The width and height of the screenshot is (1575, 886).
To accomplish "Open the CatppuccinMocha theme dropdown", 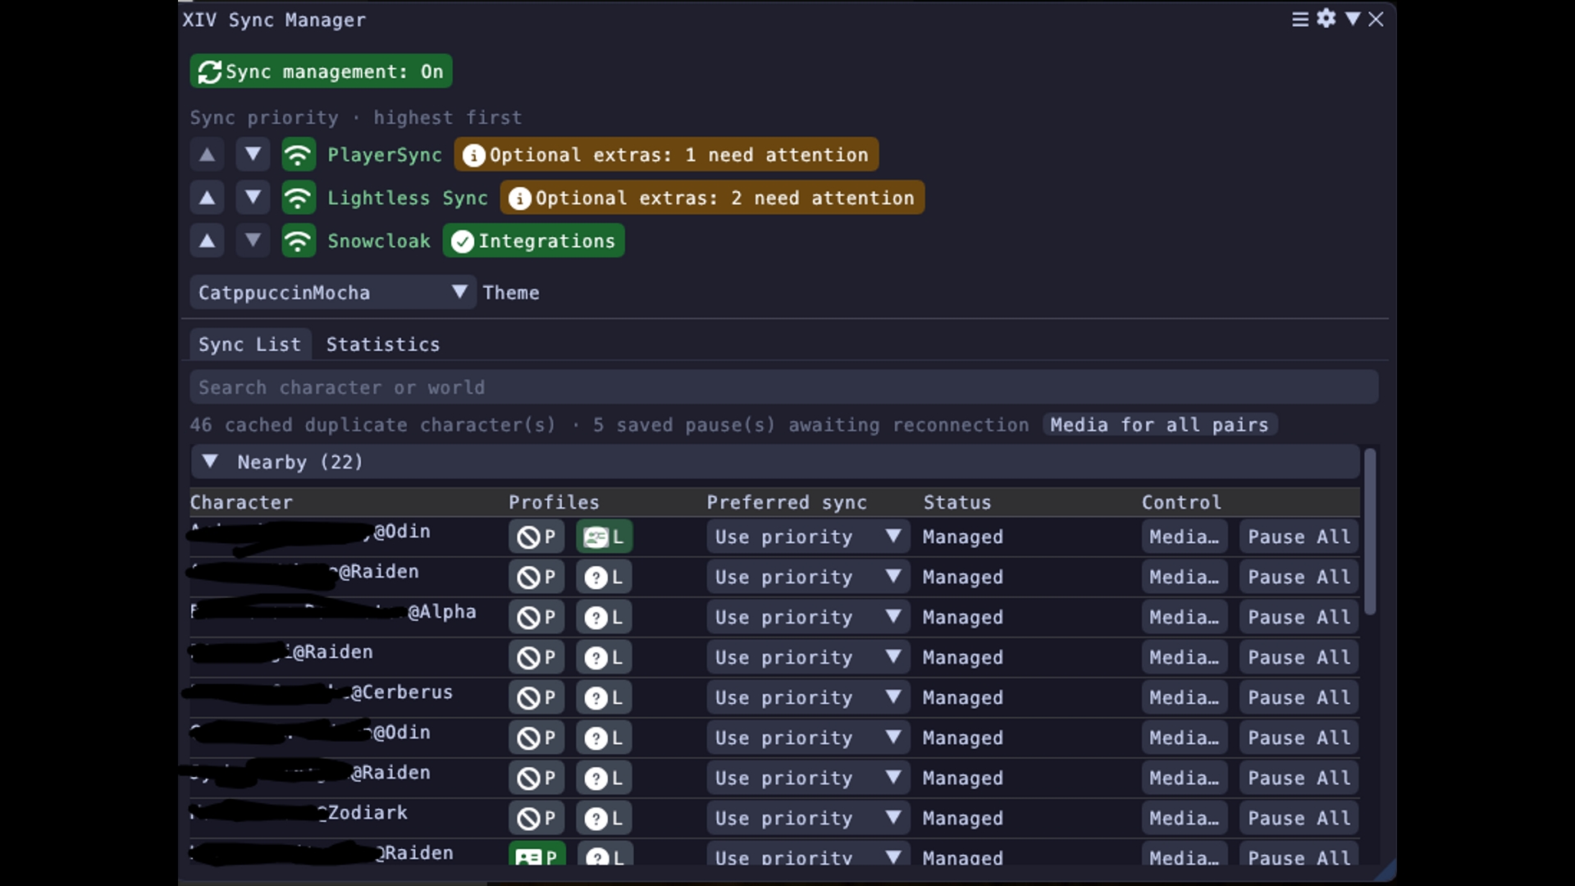I will [x=332, y=292].
